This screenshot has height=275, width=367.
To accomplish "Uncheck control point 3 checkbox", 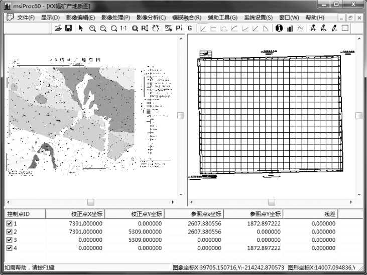I will click(x=9, y=240).
